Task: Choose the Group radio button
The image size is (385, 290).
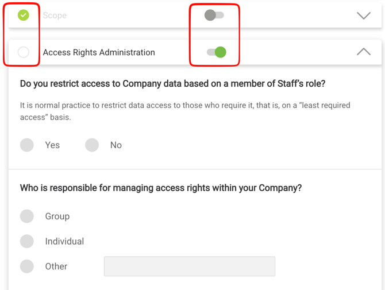Action: [27, 216]
